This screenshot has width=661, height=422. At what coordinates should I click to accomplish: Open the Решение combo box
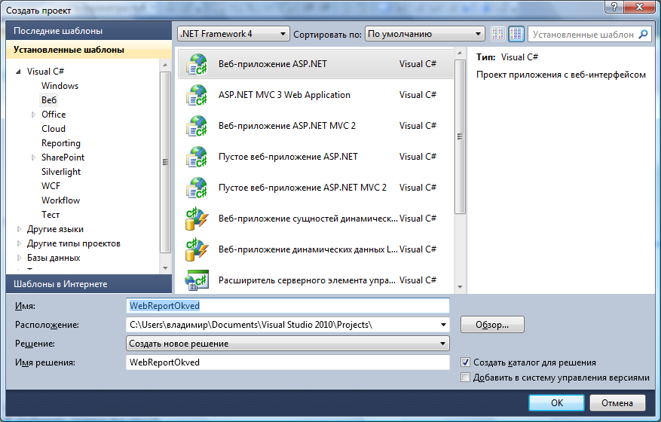click(288, 343)
